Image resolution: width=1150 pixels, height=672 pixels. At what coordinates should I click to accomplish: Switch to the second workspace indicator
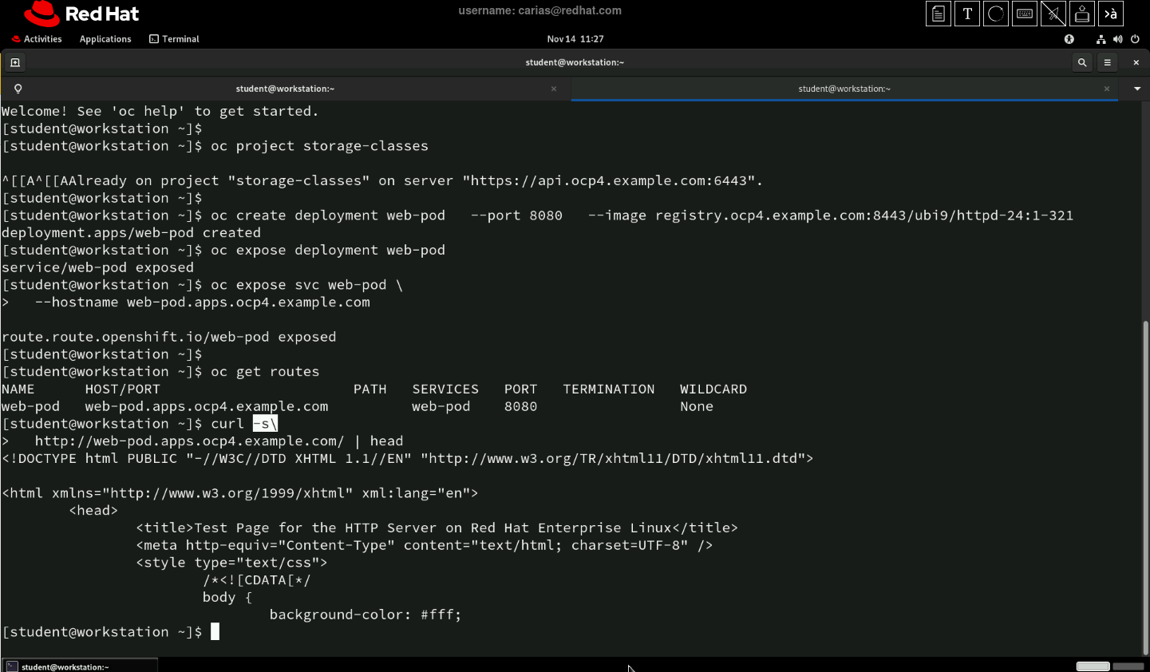(x=1128, y=666)
